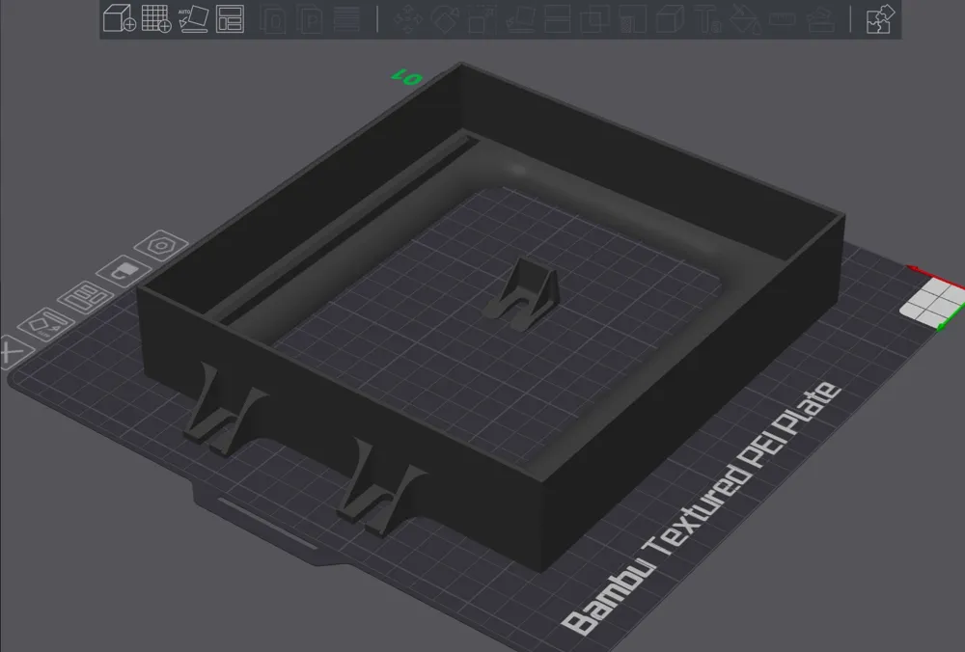Open the Assembly view puzzle icon

click(880, 19)
